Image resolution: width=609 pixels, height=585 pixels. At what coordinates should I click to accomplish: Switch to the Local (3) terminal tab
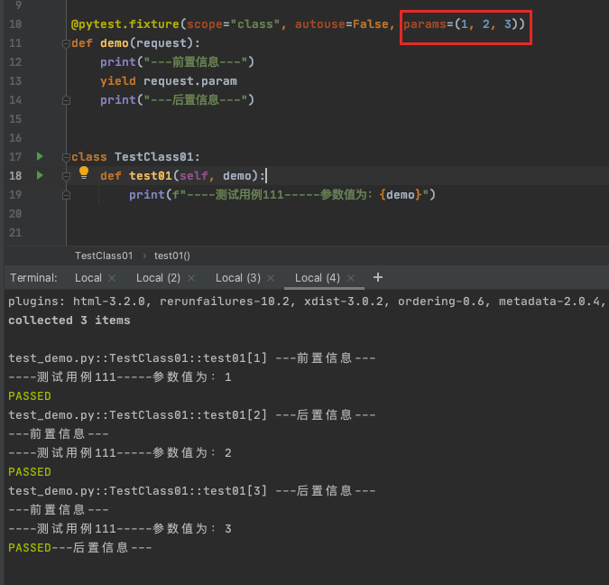tap(237, 278)
